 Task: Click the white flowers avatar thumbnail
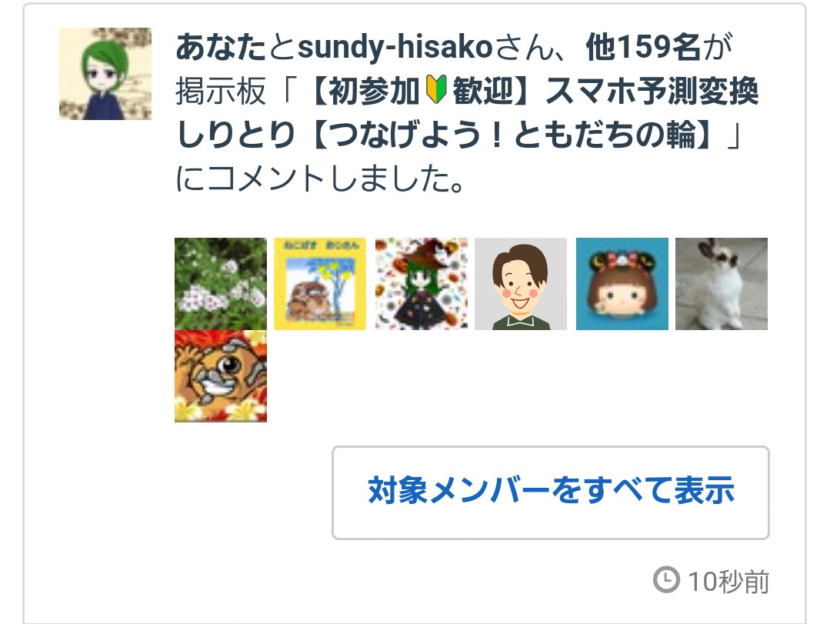[x=221, y=284]
